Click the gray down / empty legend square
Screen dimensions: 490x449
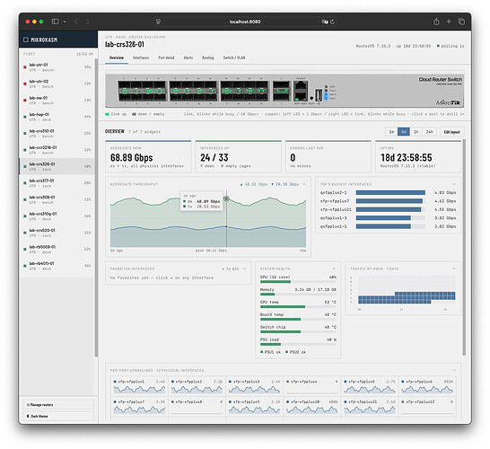134,114
